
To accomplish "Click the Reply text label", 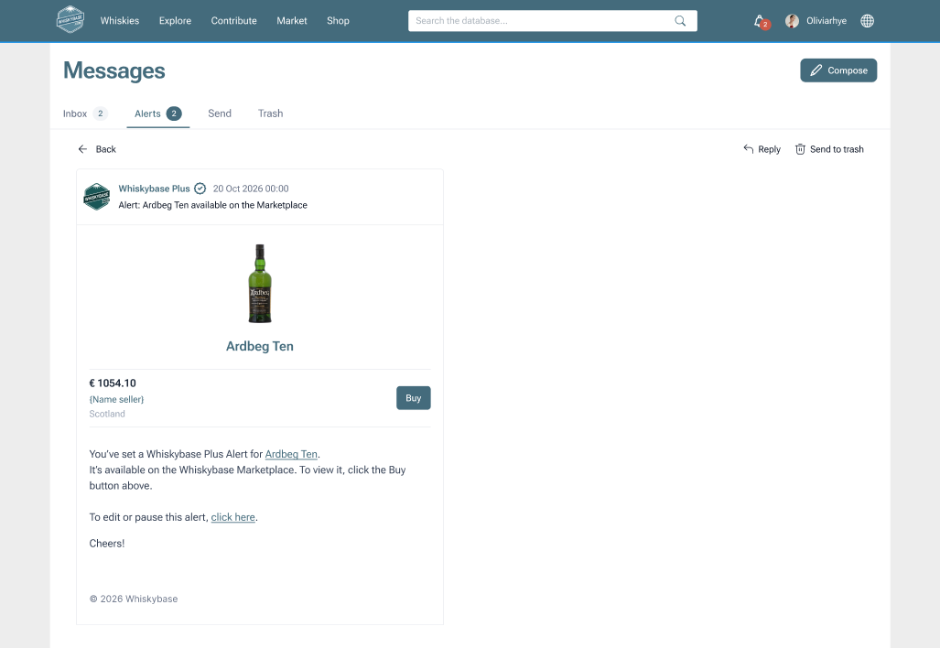I will pyautogui.click(x=769, y=149).
